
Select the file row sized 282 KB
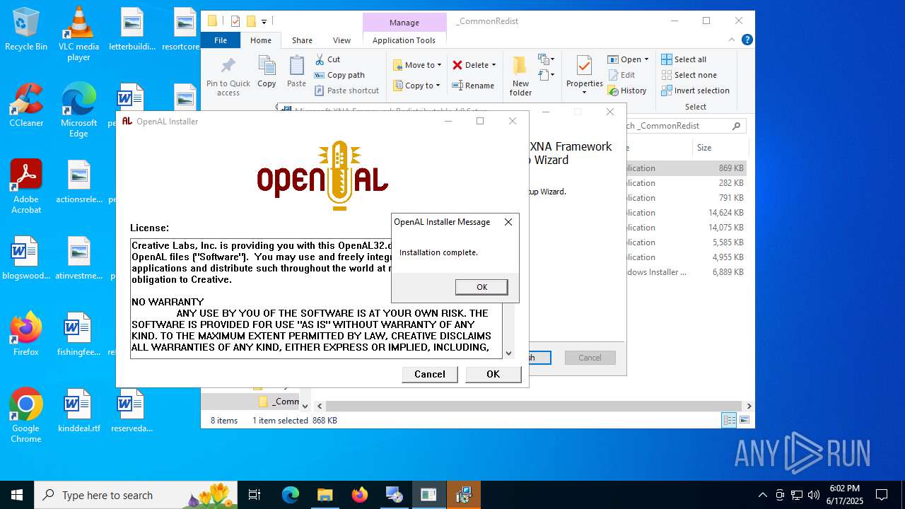click(686, 183)
